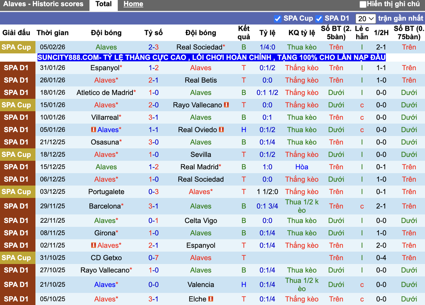Enable the Hiển thị ghi chú checkbox
The image size is (425, 305).
[363, 4]
